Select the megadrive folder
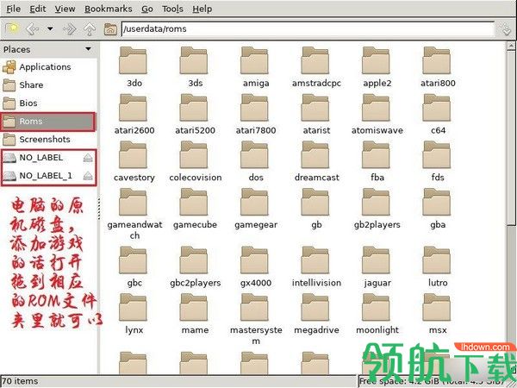Viewport: 517px width, 388px height. pos(316,314)
